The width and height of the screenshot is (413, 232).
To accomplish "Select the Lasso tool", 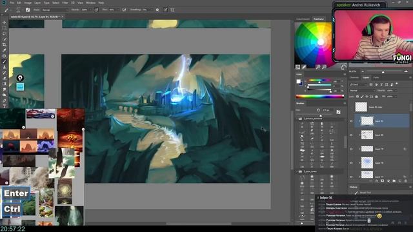I will (5, 34).
